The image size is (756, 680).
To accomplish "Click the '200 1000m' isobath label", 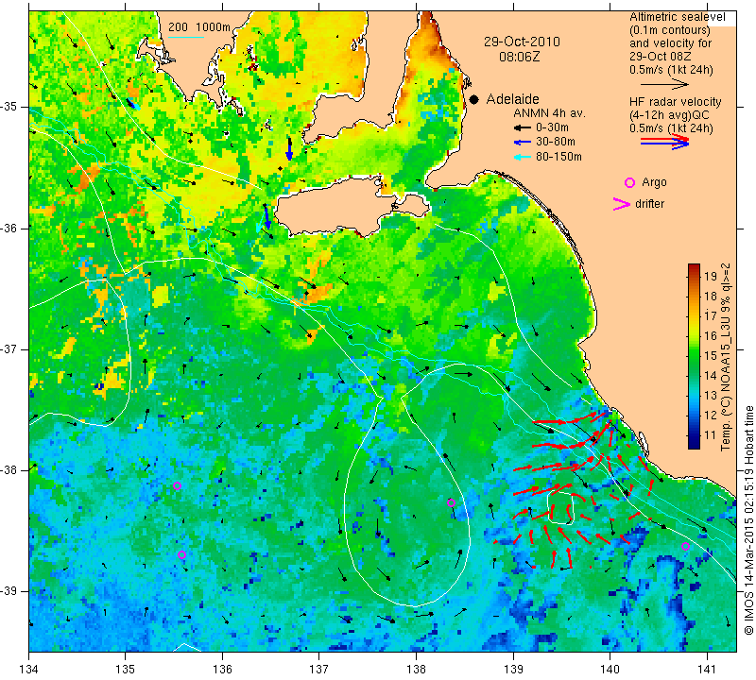I will 199,27.
